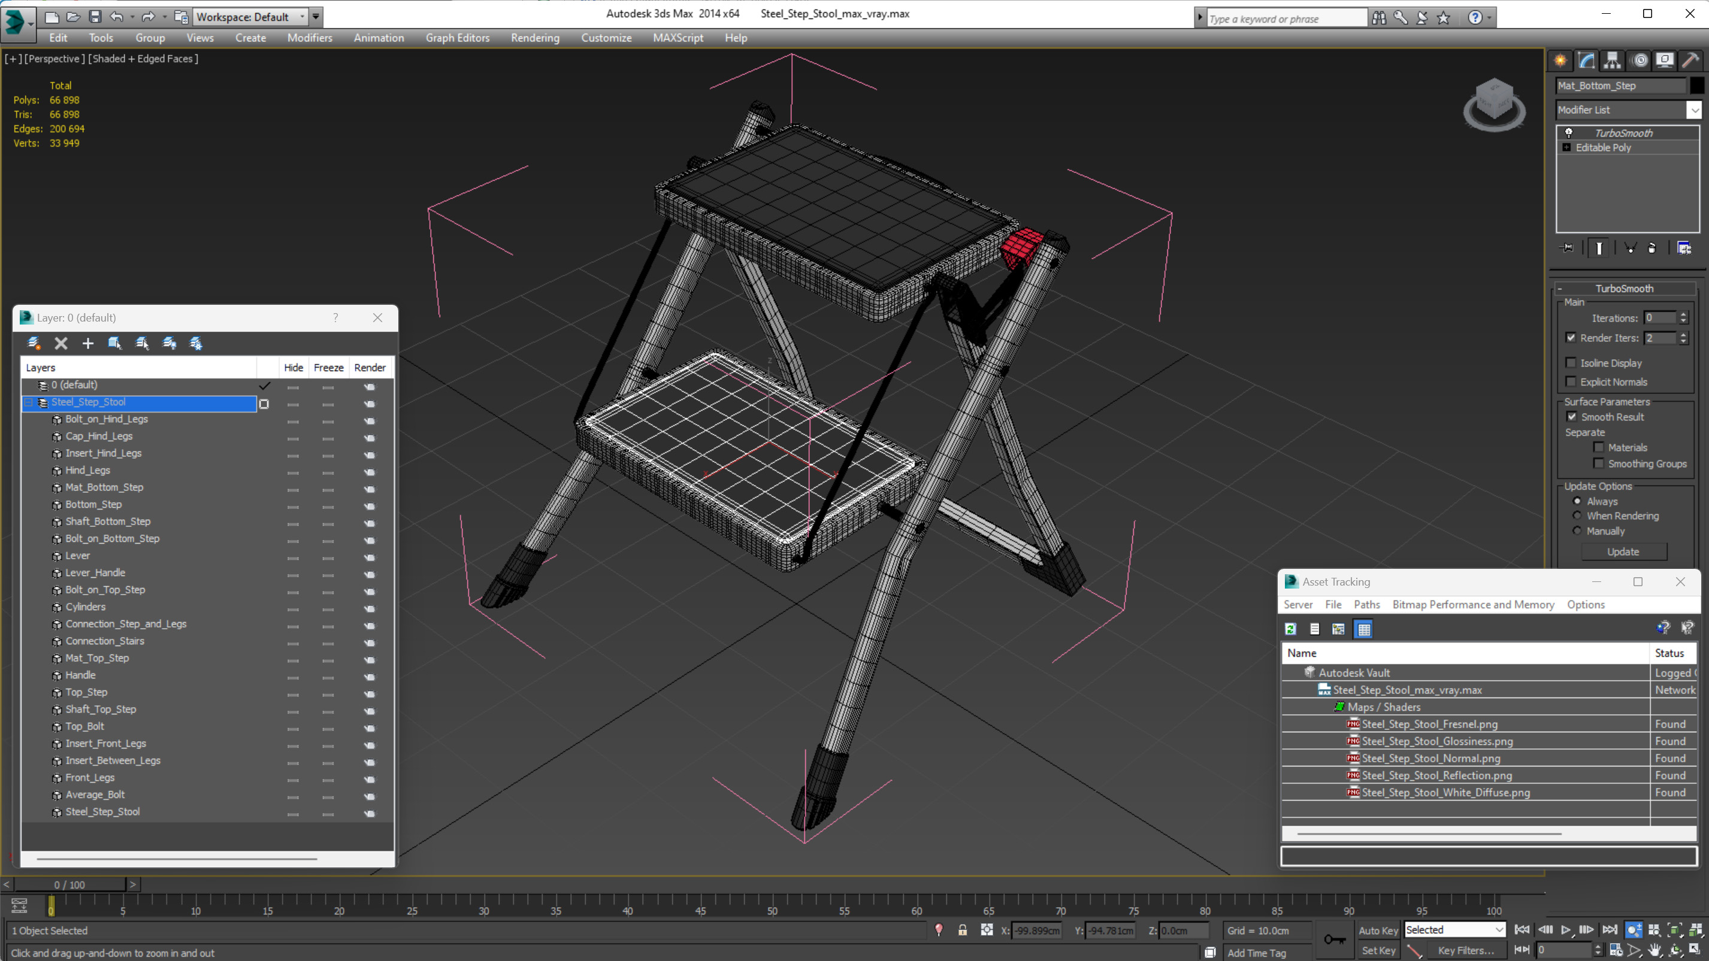Click the ViewCube in the viewport
Image resolution: width=1709 pixels, height=961 pixels.
1494,105
